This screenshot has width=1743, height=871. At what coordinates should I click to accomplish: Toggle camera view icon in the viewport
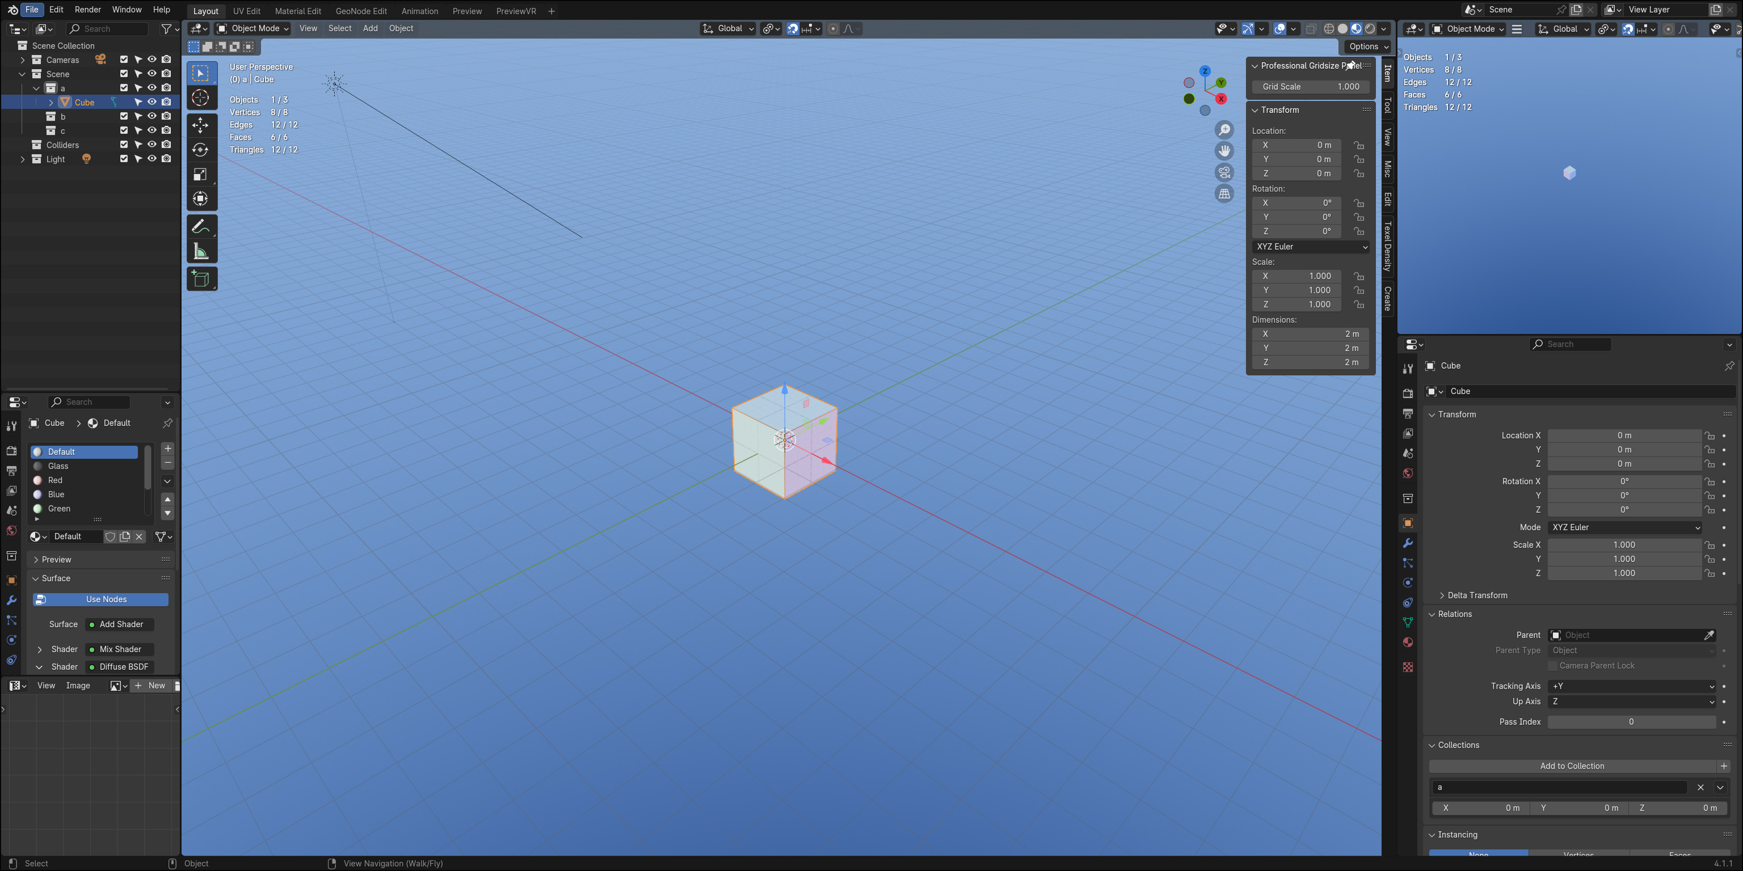[x=1224, y=172]
